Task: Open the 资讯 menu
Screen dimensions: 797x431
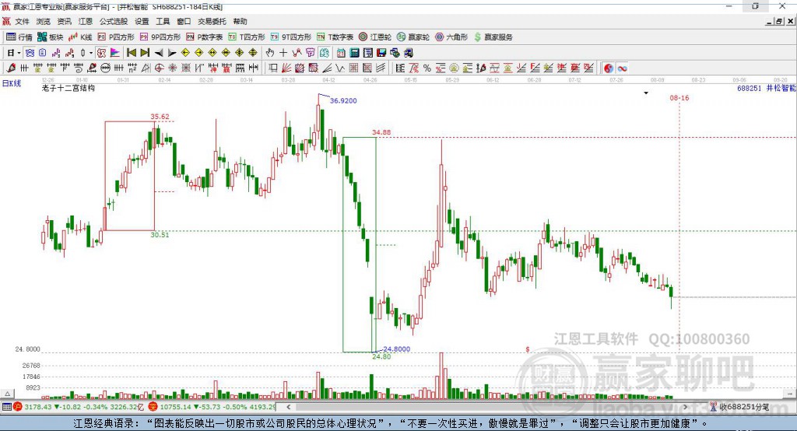Action: coord(64,21)
